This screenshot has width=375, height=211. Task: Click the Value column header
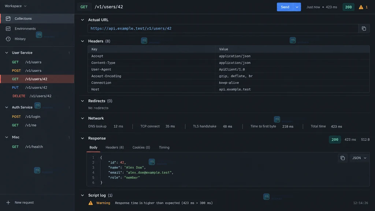tap(292, 49)
